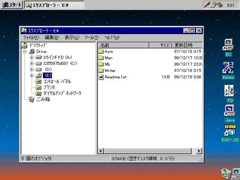Launch the Java desktop shortcut
The height and width of the screenshot is (180, 240).
click(230, 111)
